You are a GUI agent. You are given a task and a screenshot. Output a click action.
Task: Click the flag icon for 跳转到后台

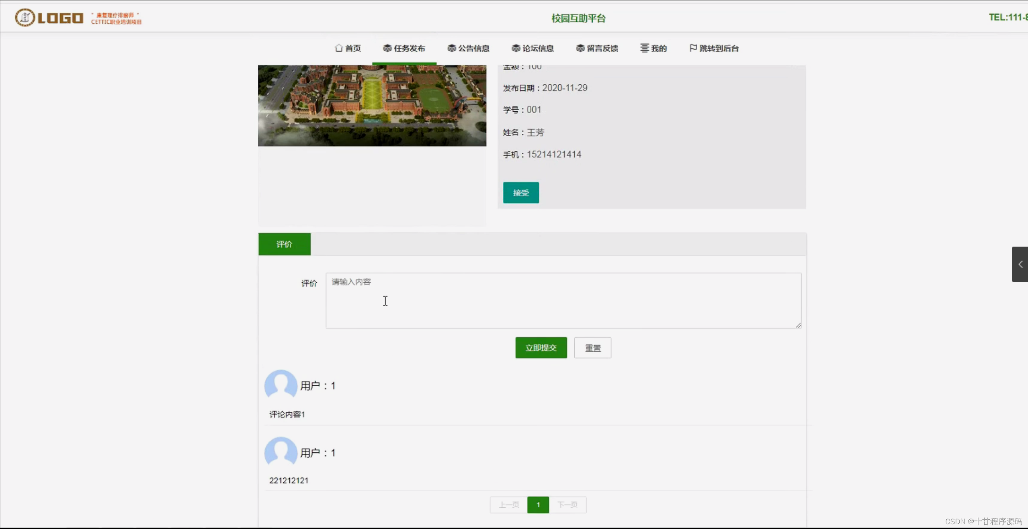click(x=692, y=48)
